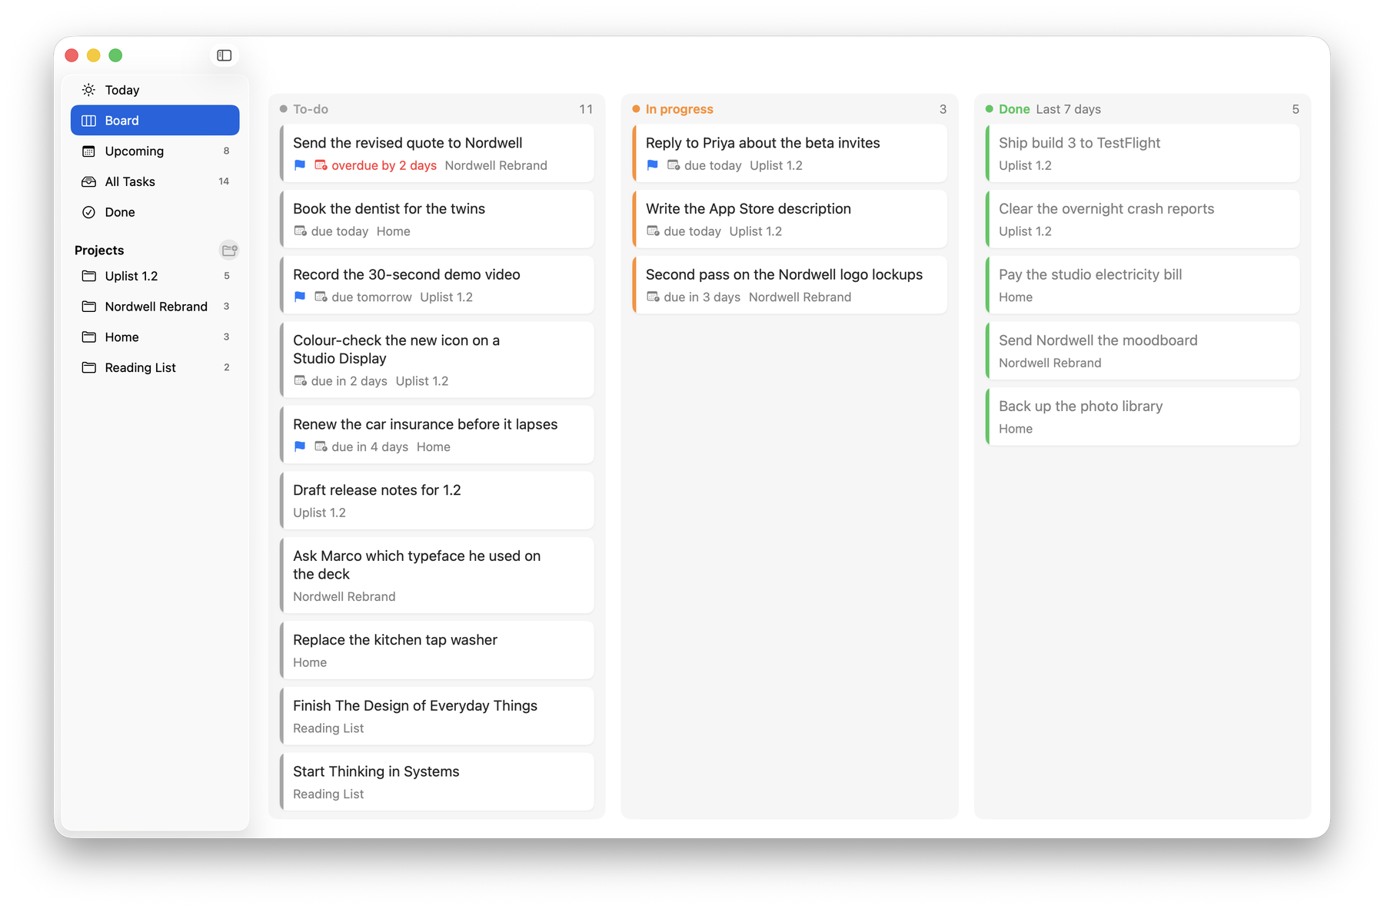Click the All Tasks tray icon
Image resolution: width=1384 pixels, height=909 pixels.
click(89, 181)
